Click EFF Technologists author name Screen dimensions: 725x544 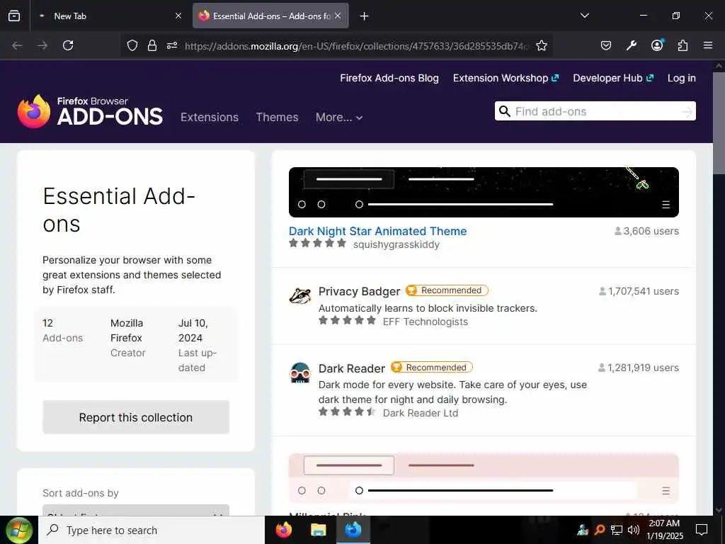[426, 322]
